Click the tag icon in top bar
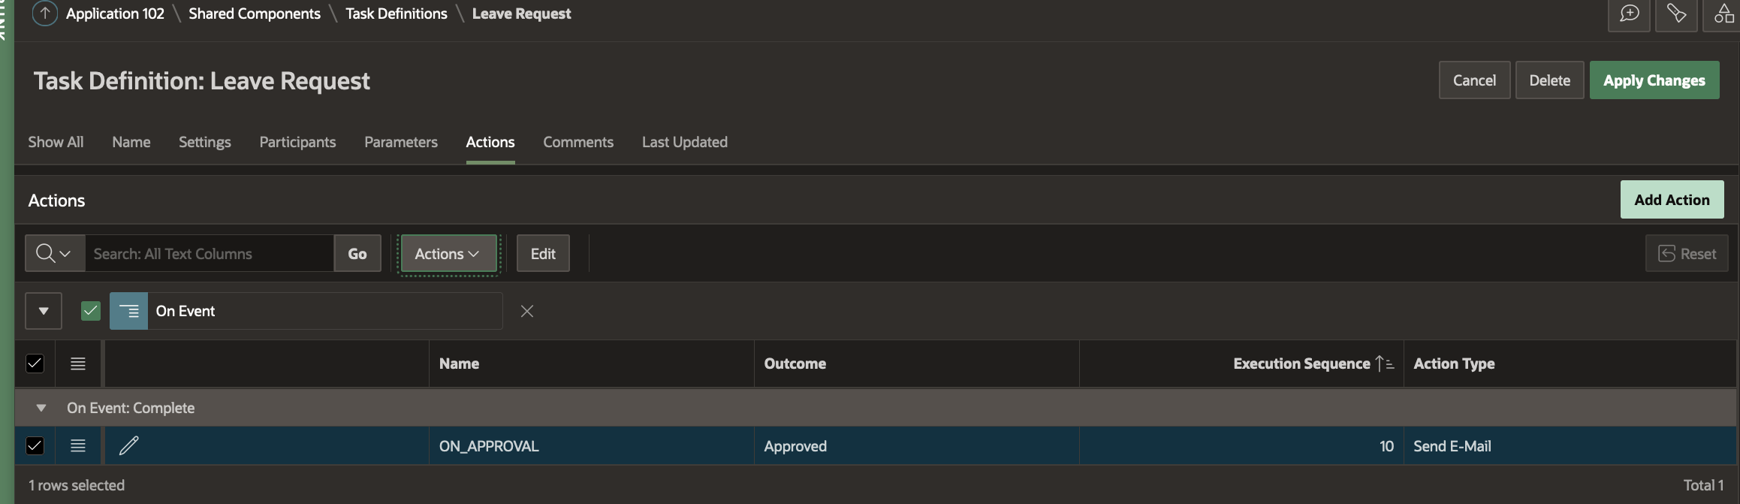 pyautogui.click(x=1676, y=14)
